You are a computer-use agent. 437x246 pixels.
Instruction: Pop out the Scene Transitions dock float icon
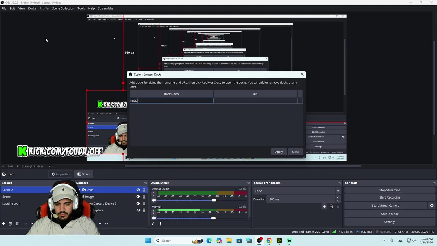pos(339,183)
